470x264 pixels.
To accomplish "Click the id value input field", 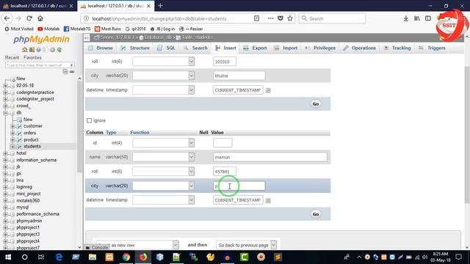I will (x=223, y=143).
